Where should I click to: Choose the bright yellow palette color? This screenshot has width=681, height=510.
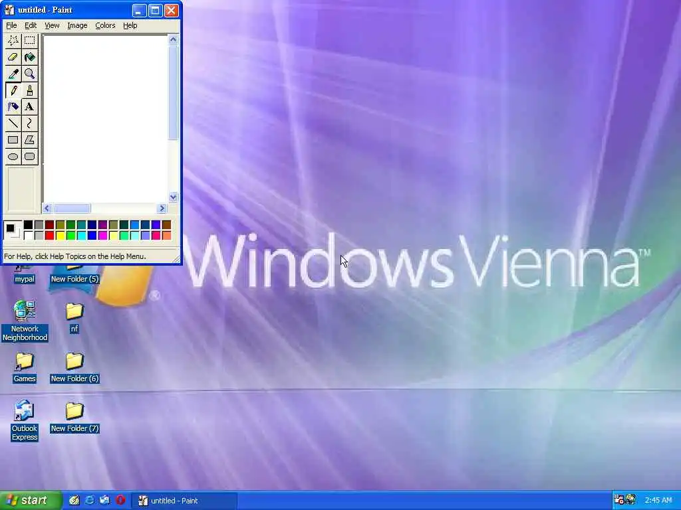(x=60, y=236)
